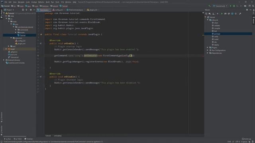Open the TODO tool window button
This screenshot has width=255, height=143.
pyautogui.click(x=18, y=139)
